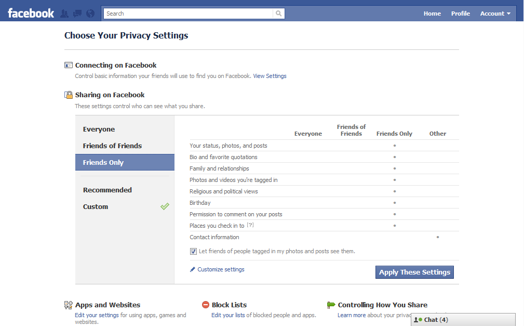524x326 pixels.
Task: Click inside the Search input field
Action: click(x=189, y=14)
